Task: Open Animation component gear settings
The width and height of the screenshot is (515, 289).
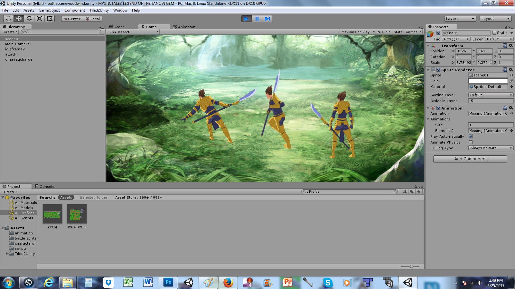Action: [x=511, y=108]
